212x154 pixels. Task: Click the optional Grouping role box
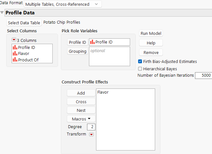110,56
